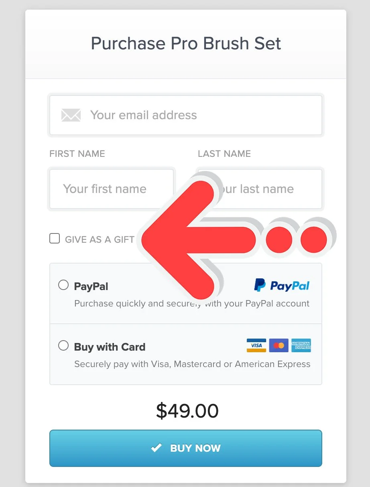The height and width of the screenshot is (487, 370).
Task: Click the Give as a Gift label
Action: 100,239
